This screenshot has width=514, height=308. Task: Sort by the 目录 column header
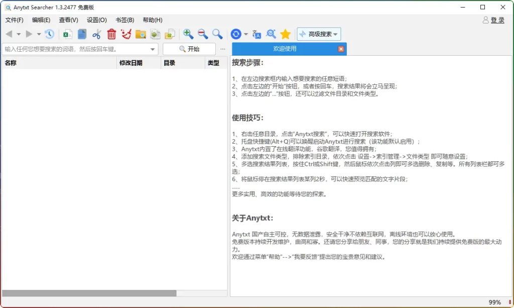point(183,63)
